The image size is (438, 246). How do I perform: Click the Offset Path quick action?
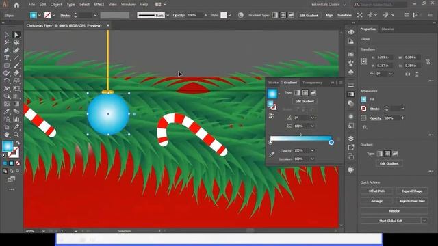377,191
